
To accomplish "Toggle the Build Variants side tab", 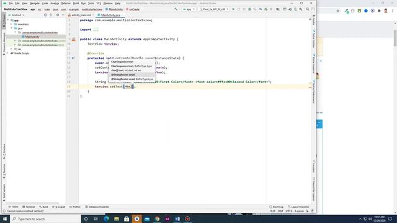I will [x=4, y=193].
